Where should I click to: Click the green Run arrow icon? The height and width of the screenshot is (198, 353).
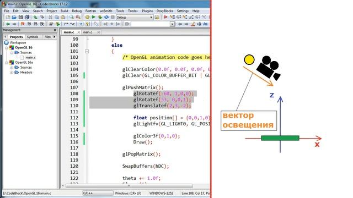coord(94,17)
